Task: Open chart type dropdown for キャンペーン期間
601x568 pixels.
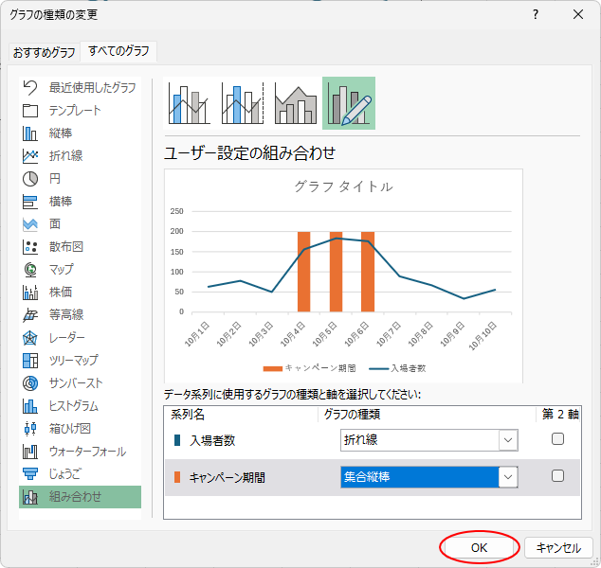Action: point(509,477)
